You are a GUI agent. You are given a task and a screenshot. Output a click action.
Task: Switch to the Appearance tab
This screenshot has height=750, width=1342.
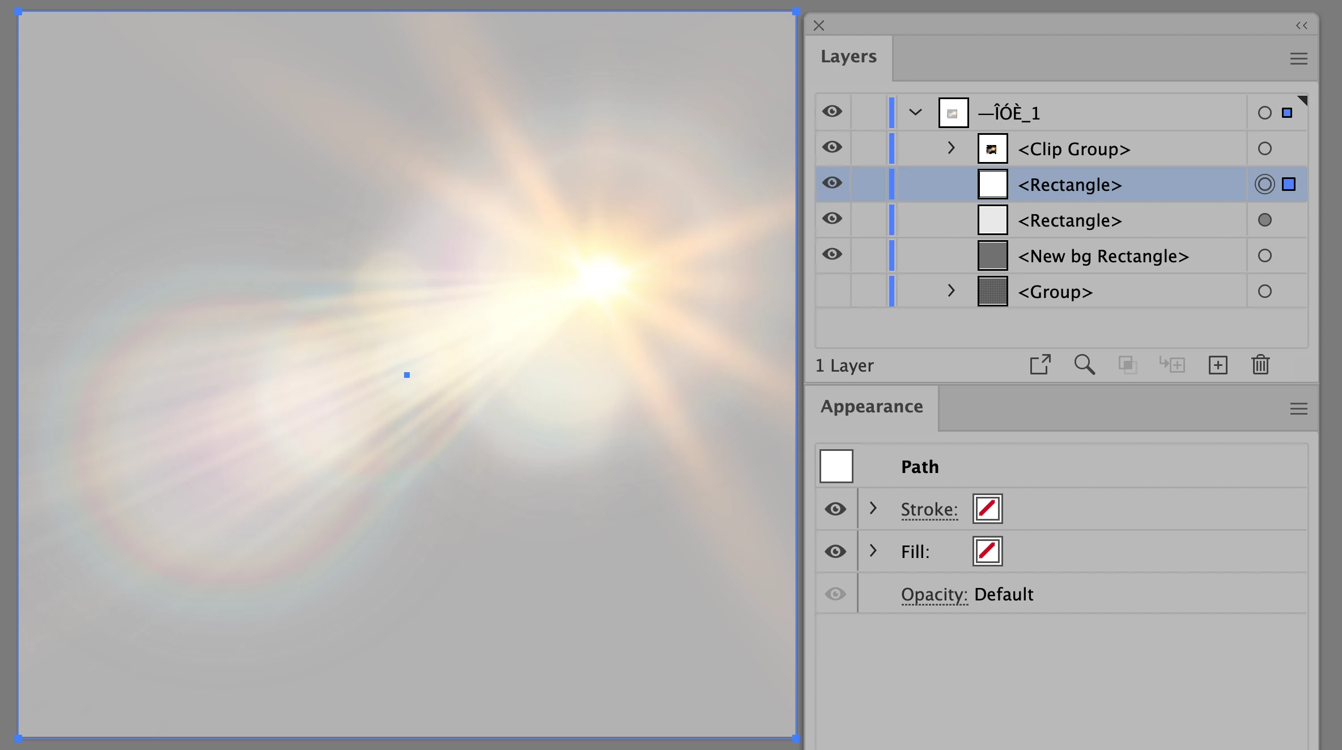[x=872, y=407]
